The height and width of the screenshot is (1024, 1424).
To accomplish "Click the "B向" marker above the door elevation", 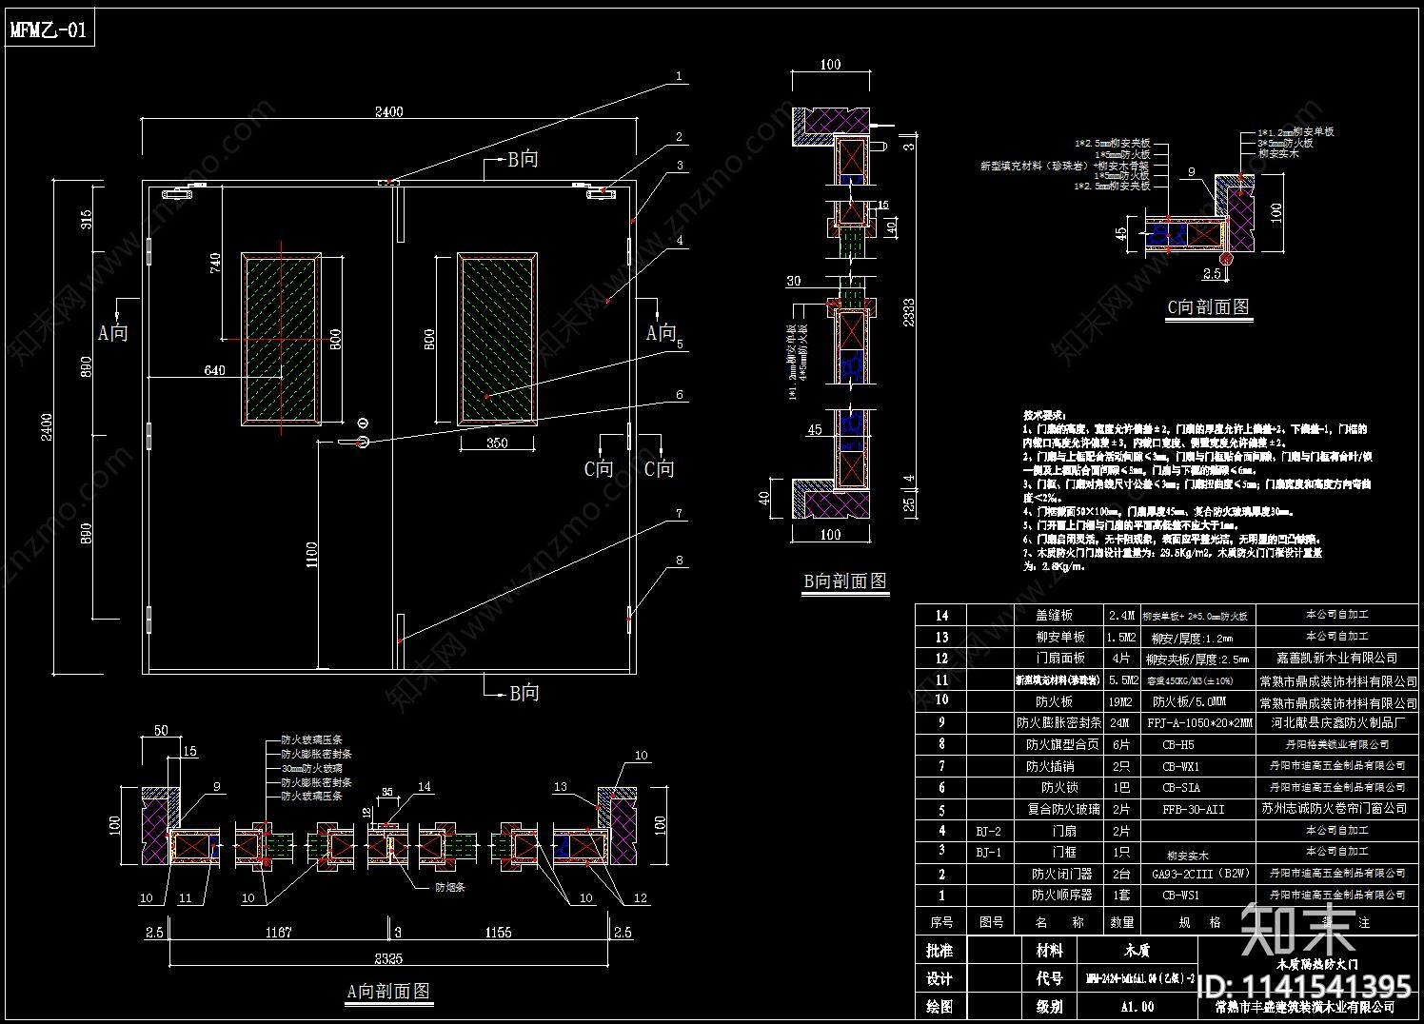I will [523, 159].
